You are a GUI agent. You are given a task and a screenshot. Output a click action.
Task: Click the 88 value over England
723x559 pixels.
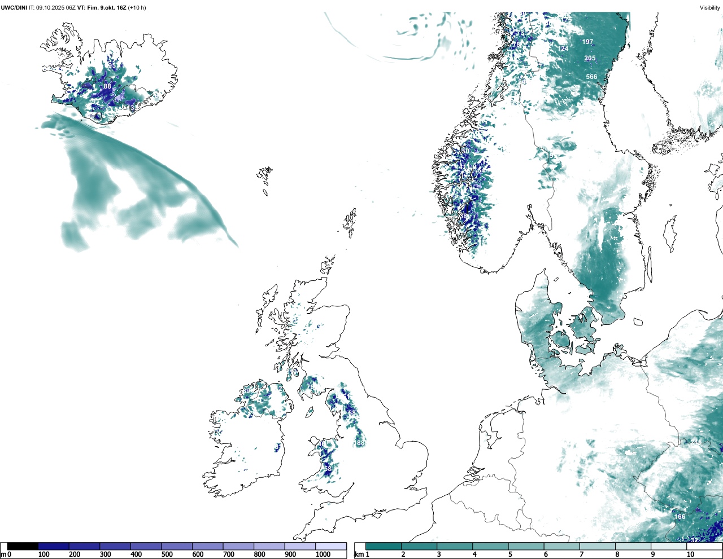point(360,443)
